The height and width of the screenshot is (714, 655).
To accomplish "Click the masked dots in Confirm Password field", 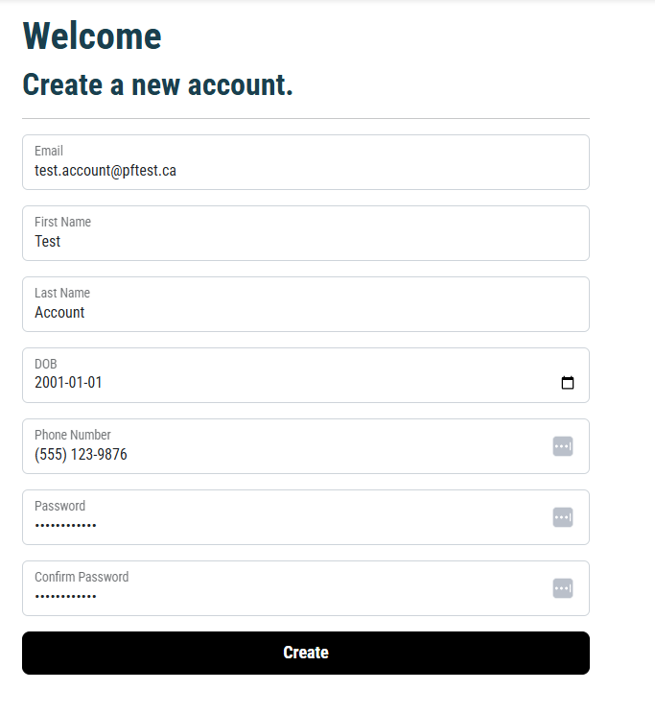I will [65, 597].
